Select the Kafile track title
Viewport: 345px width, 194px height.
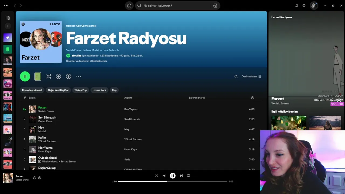(x=42, y=138)
